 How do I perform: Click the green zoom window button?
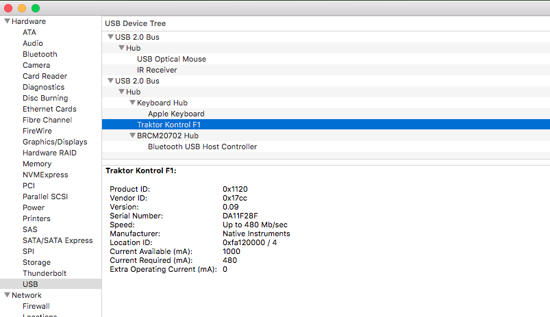tap(36, 8)
